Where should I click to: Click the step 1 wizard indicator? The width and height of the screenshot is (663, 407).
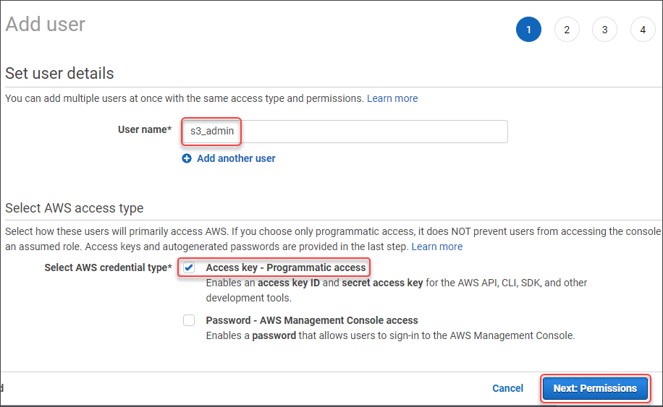(528, 30)
